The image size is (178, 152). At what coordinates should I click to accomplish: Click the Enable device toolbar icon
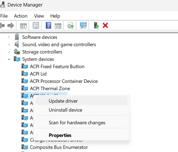pyautogui.click(x=96, y=25)
